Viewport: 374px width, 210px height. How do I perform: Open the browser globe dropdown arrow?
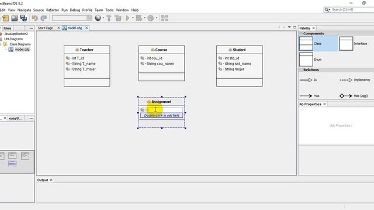click(103, 18)
